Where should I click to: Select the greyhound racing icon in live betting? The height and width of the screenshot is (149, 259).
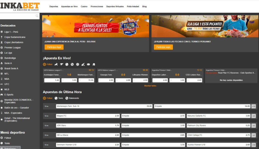pyautogui.click(x=62, y=65)
